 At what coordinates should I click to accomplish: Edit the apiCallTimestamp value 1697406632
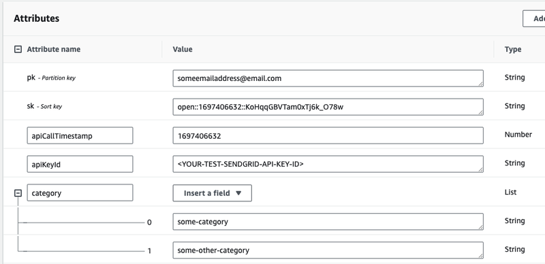pyautogui.click(x=328, y=135)
